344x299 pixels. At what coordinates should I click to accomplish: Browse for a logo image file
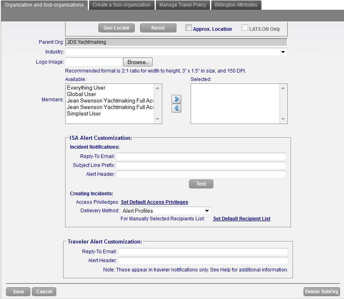point(138,62)
